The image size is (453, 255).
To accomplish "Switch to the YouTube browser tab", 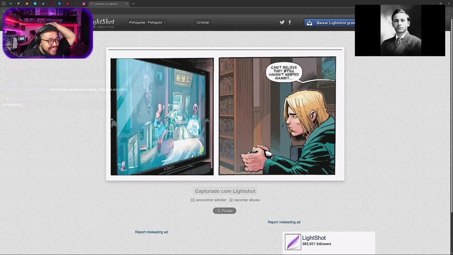I will (68, 4).
